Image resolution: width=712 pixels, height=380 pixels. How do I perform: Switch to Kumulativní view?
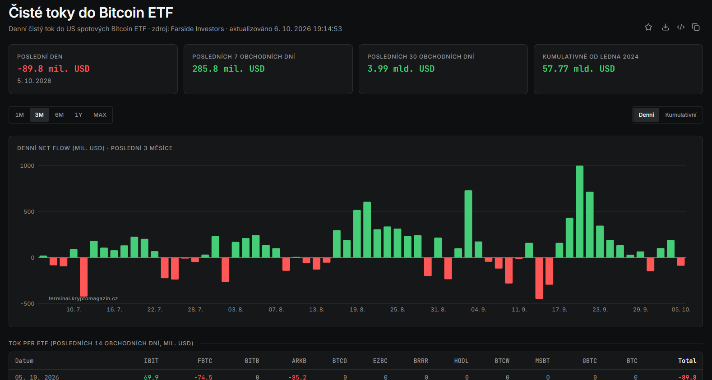click(680, 115)
